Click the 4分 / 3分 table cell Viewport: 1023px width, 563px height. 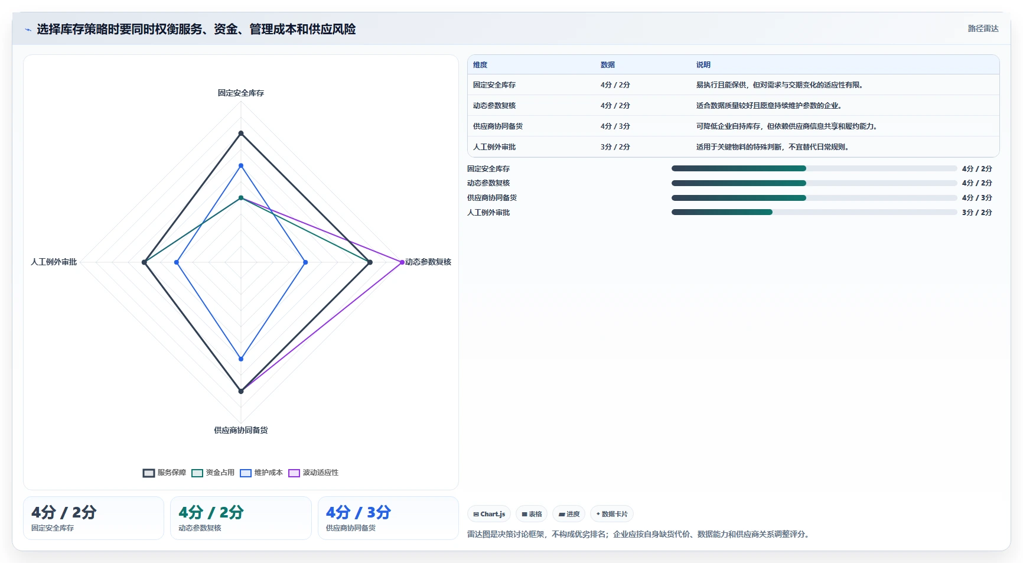coord(615,126)
